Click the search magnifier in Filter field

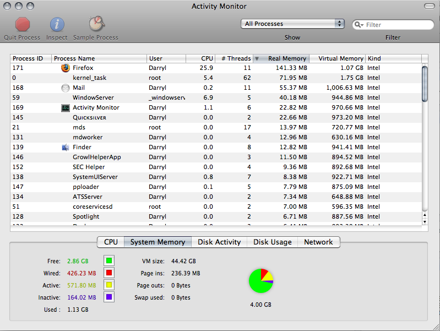[x=358, y=25]
